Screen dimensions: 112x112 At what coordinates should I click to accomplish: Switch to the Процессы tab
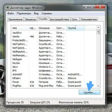pyautogui.click(x=30, y=19)
